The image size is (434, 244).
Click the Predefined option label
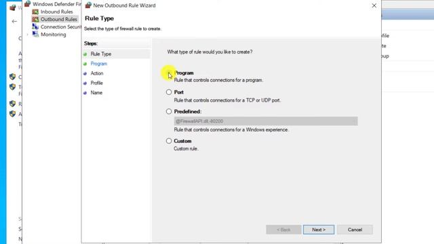pyautogui.click(x=188, y=111)
